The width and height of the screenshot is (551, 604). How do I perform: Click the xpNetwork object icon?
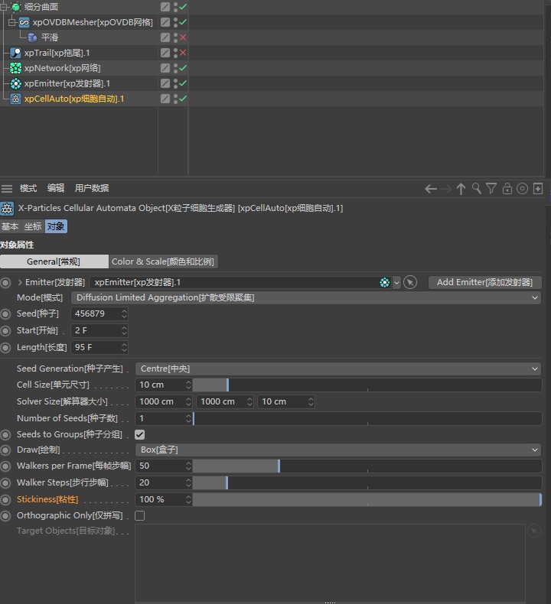click(x=15, y=68)
